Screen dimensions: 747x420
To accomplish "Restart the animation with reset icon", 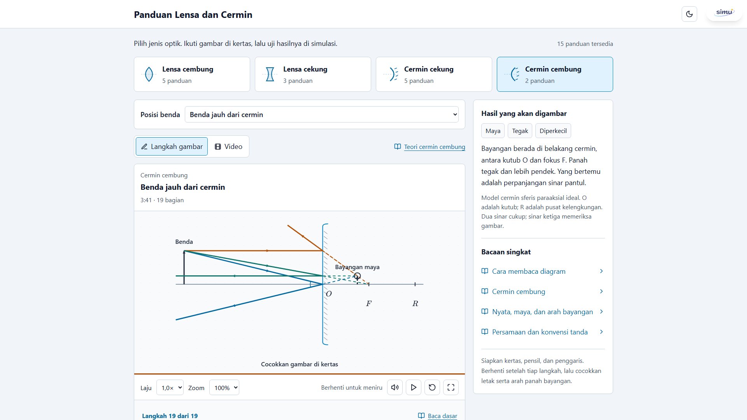I will pos(432,387).
